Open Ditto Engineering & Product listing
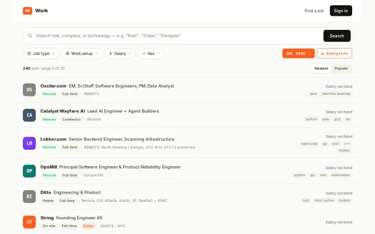The image size is (375, 234). 77,192
